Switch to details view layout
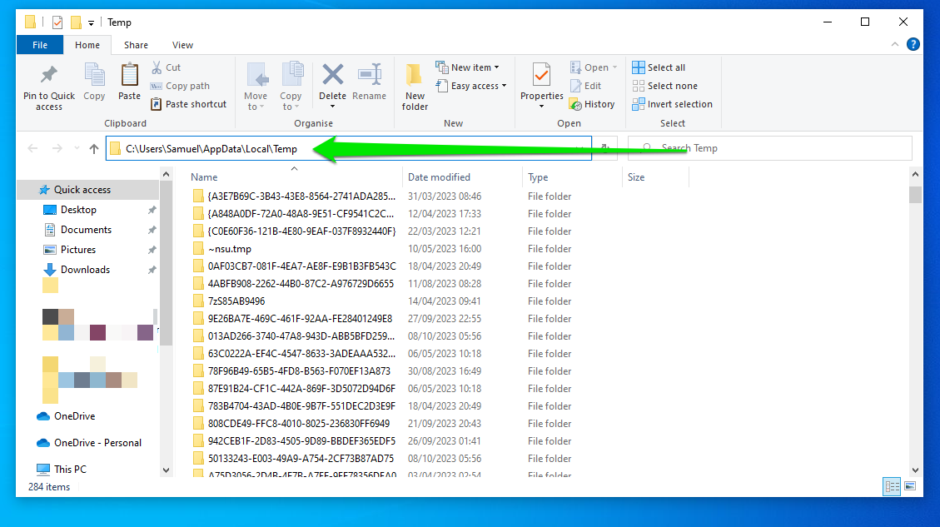This screenshot has height=527, width=940. coord(892,486)
